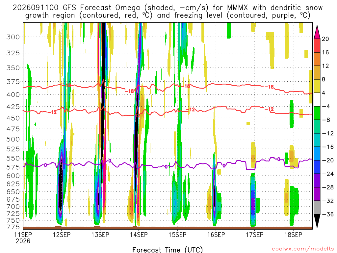This screenshot has height=253, width=337.
Task: Select the orange colorbar swatch near 12
Action: click(317, 59)
